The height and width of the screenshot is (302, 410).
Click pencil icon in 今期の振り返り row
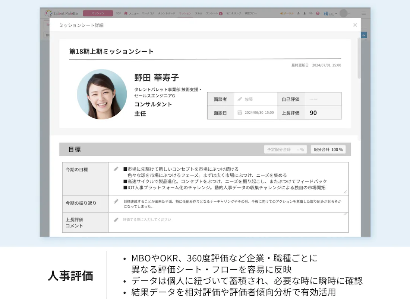point(116,201)
